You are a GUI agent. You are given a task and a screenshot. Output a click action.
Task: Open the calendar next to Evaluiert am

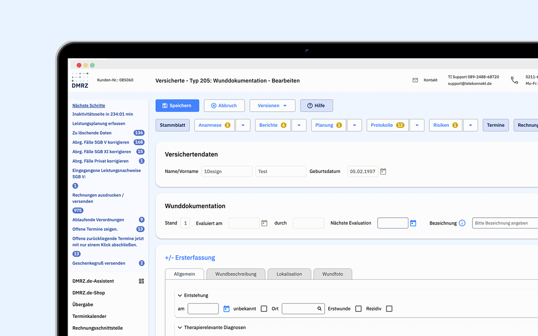coord(264,223)
